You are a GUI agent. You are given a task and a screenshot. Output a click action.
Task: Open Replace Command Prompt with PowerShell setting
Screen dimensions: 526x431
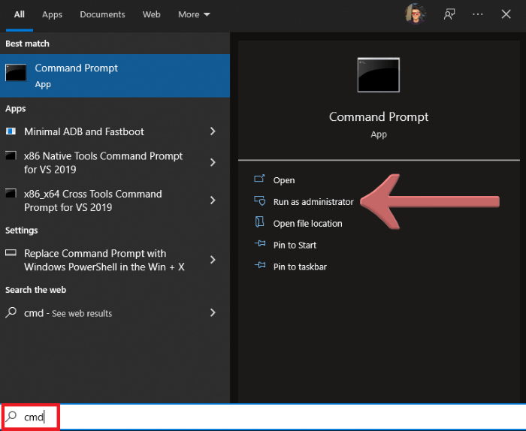[x=115, y=260]
